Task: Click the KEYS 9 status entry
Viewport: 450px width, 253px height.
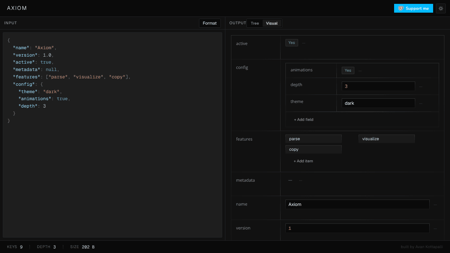Action: (15, 247)
